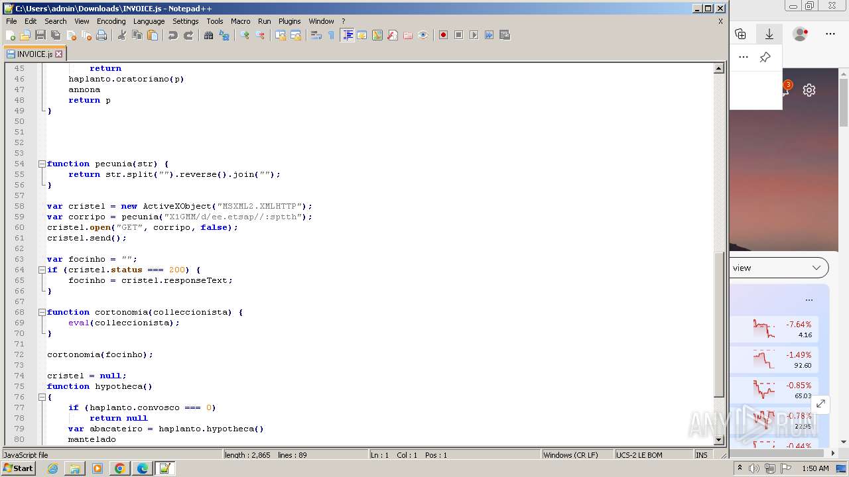Save the current recorded macro icon
Screen dimensions: 849x477
(x=505, y=35)
